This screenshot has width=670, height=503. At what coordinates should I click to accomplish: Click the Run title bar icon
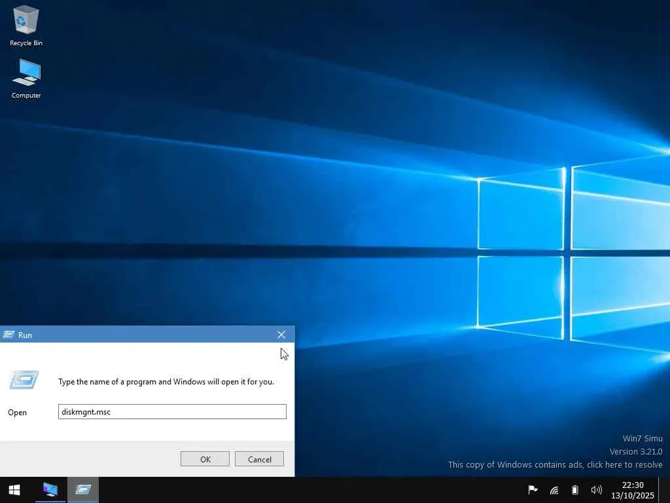[x=8, y=335]
